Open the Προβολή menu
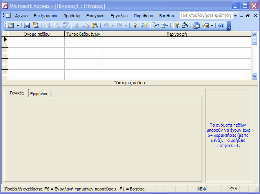 click(x=72, y=16)
